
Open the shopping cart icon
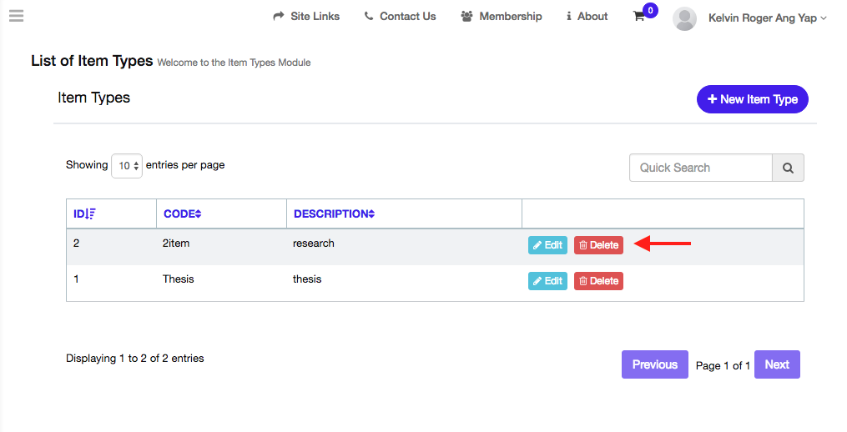pos(639,16)
